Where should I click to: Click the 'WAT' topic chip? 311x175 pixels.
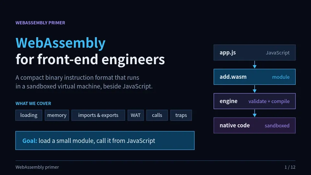pyautogui.click(x=135, y=115)
